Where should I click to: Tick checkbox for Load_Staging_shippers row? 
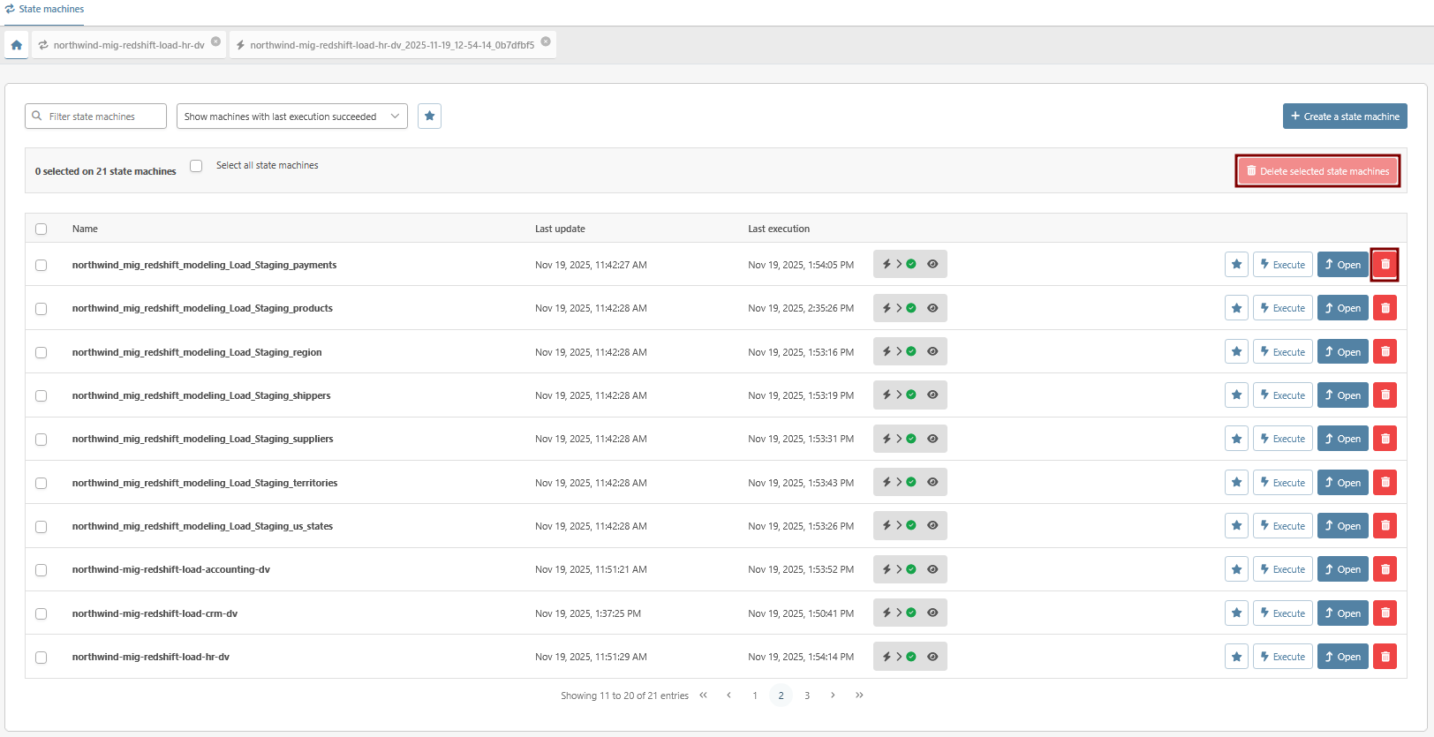point(42,396)
